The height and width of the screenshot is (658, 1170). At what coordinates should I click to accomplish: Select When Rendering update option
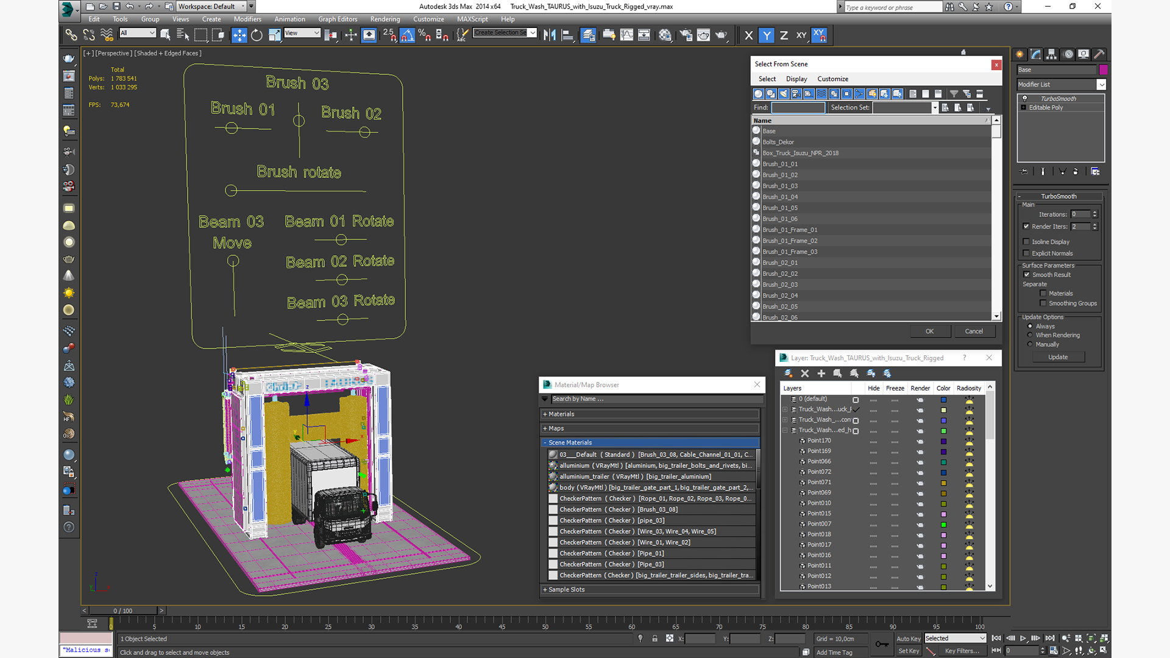tap(1030, 335)
